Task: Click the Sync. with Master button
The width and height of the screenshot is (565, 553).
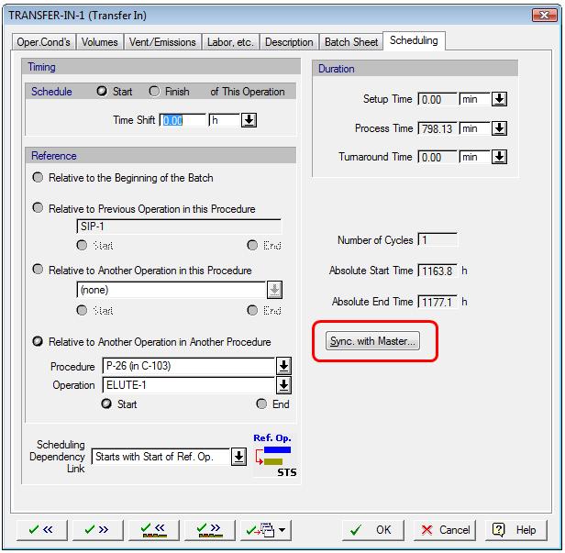Action: pyautogui.click(x=373, y=342)
